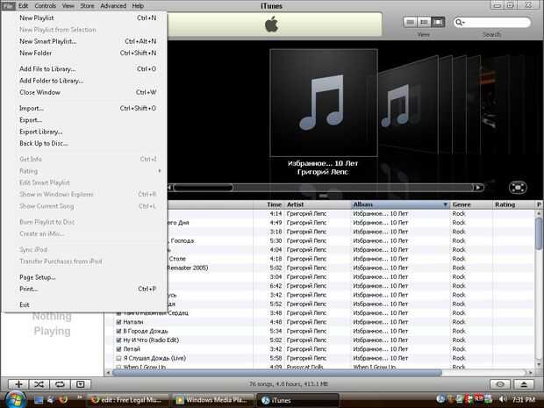Choose New Smart Playlist
544x408 pixels.
[x=85, y=41]
